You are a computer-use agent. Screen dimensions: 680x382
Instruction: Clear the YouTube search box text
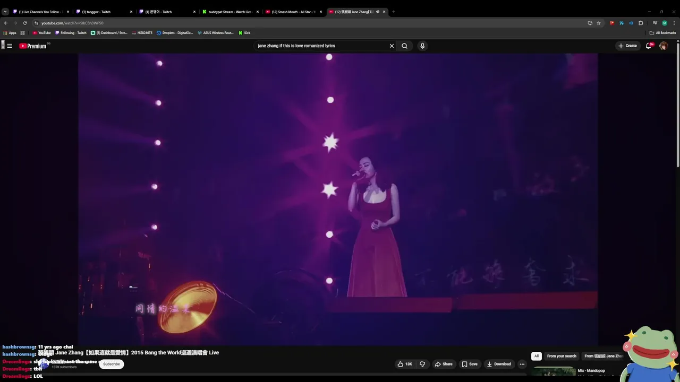click(x=392, y=46)
